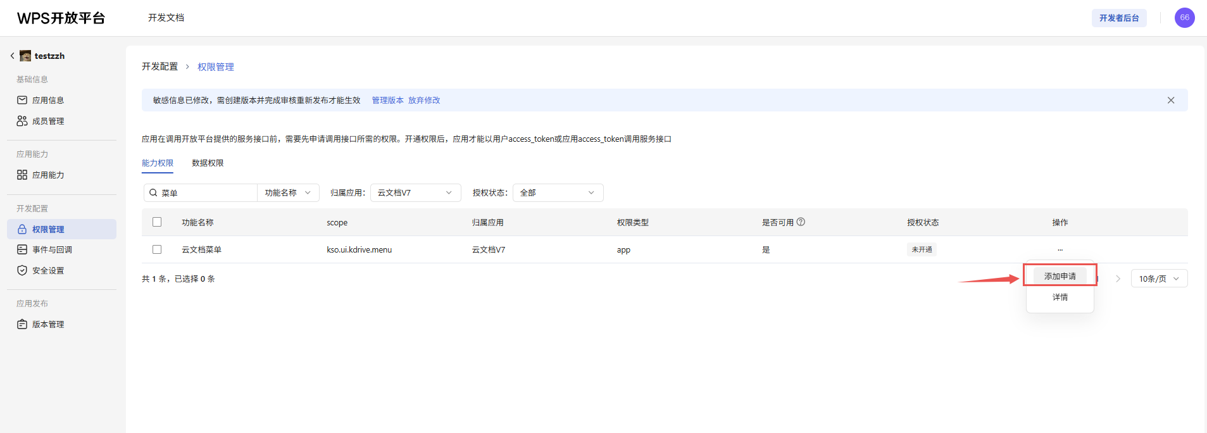The width and height of the screenshot is (1207, 433).
Task: Expand the 功能名称 search type dropdown
Action: pos(288,192)
